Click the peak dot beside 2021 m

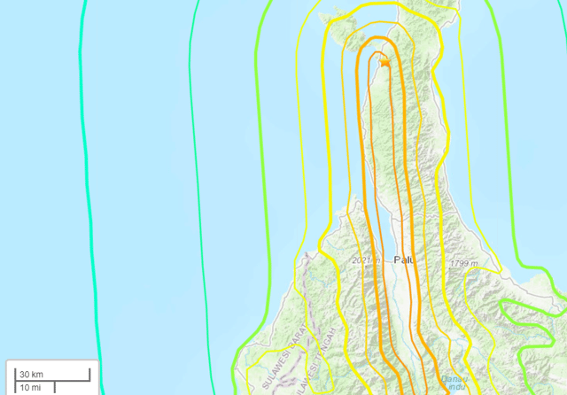tap(366, 267)
